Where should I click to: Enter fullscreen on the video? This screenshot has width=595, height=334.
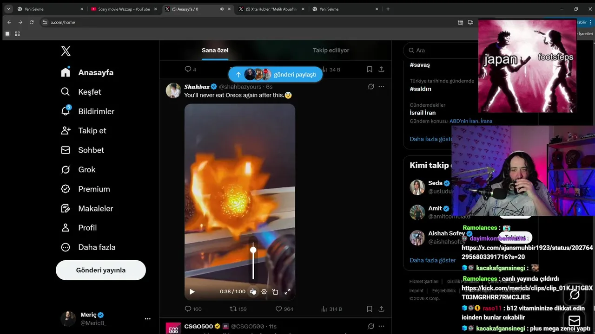[287, 292]
